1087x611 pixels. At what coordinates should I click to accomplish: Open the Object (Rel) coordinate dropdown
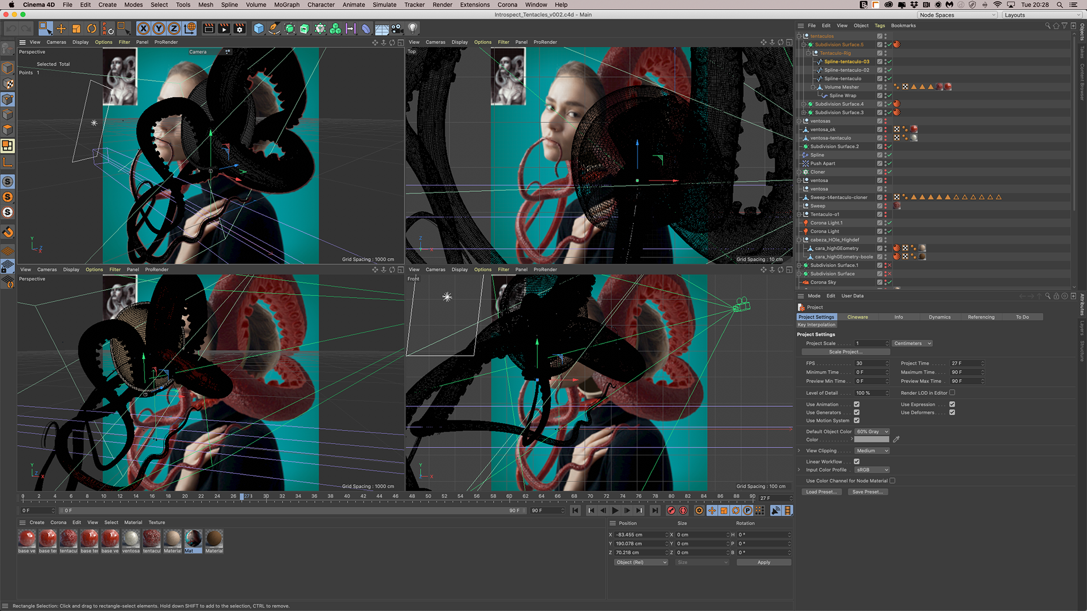click(641, 562)
